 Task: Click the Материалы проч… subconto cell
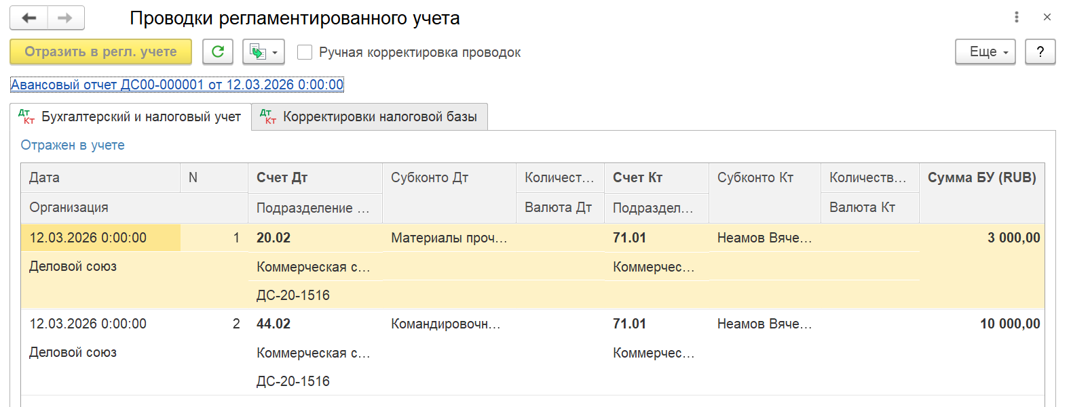tap(449, 238)
